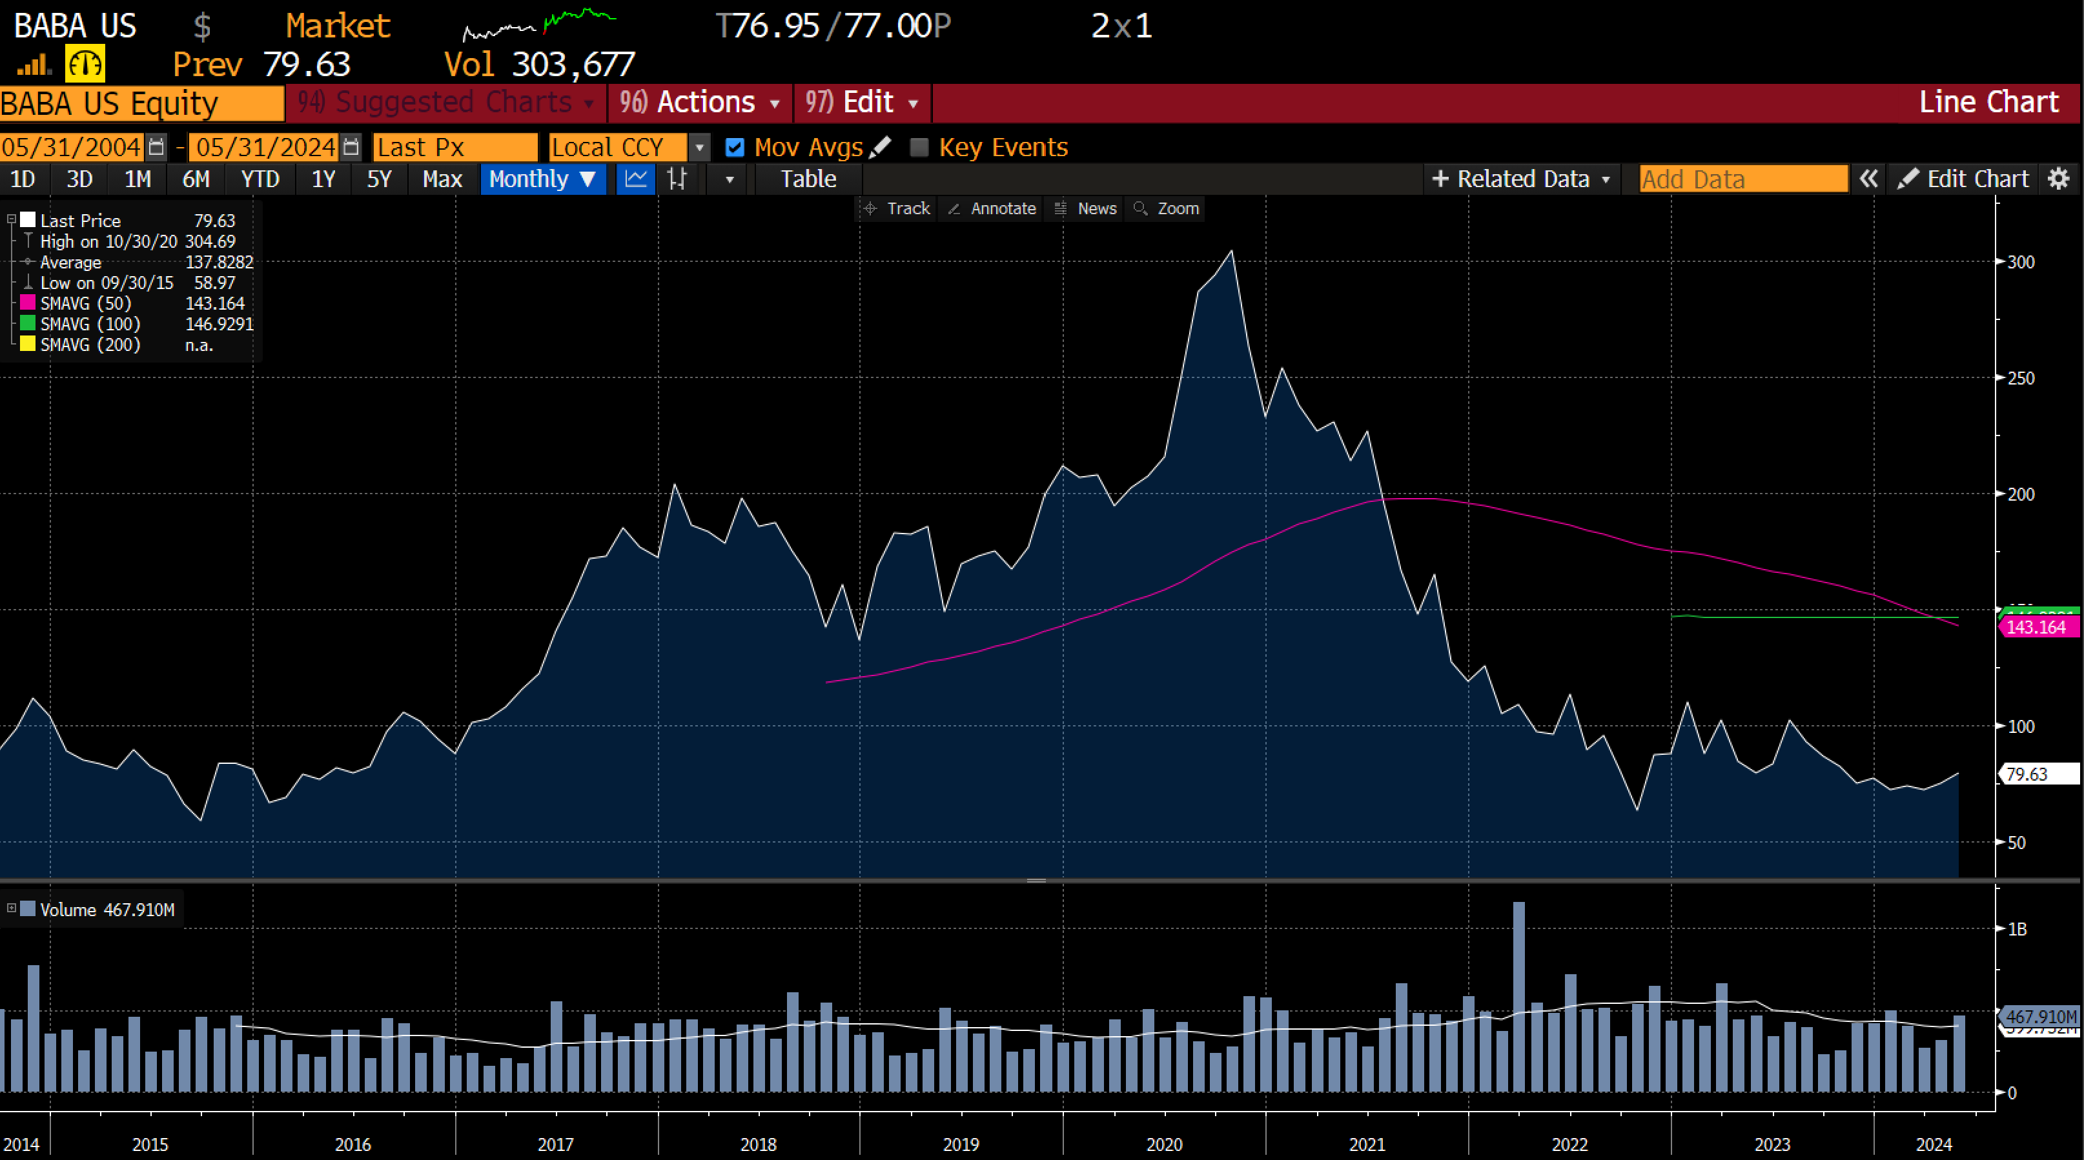Click the intraday sparkline mini chart
Screen dimensions: 2084x1160
[540, 25]
